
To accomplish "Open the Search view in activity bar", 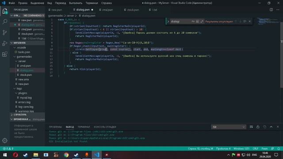I will (5, 22).
